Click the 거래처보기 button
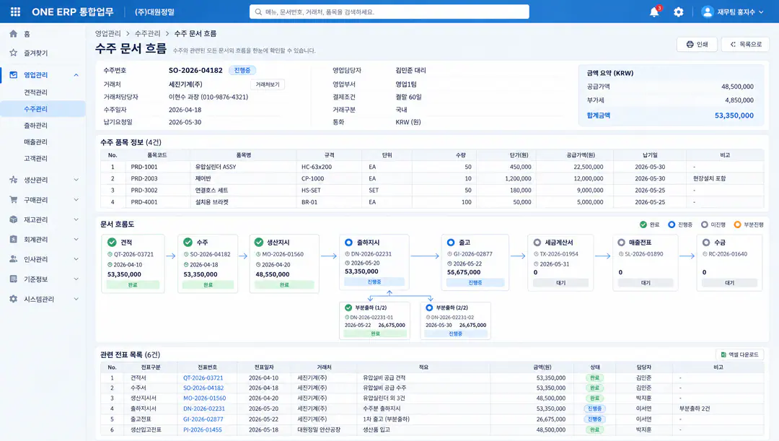This screenshot has height=441, width=779. coord(268,84)
